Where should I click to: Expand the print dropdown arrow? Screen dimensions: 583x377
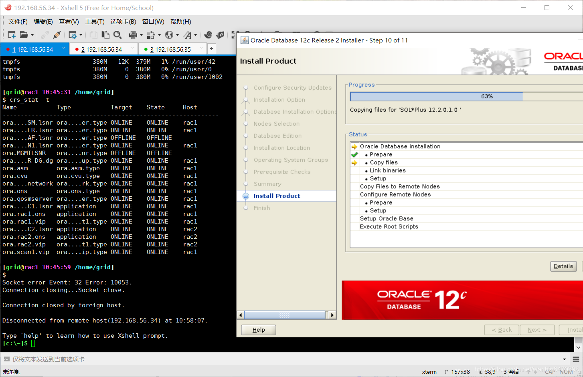coord(142,35)
